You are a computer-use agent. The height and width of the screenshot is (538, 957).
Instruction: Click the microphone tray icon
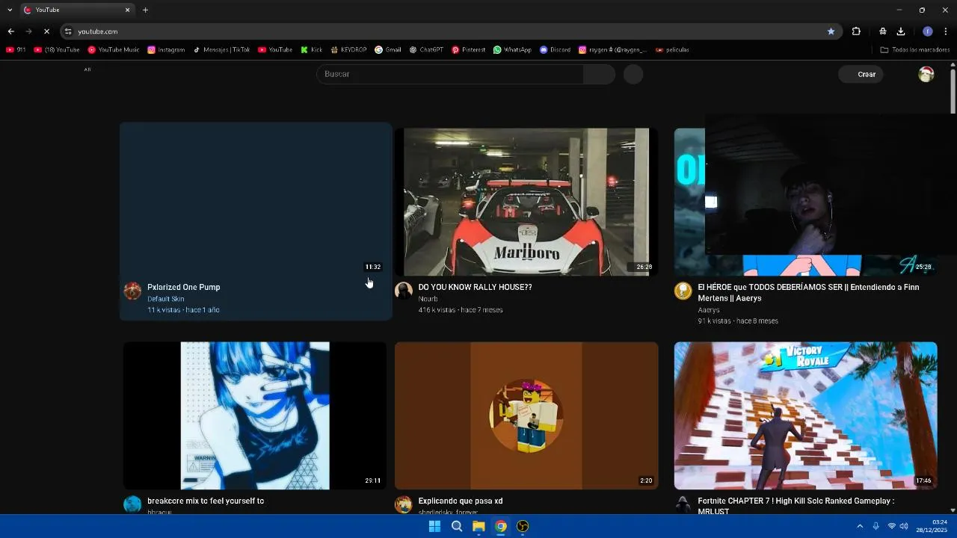point(876,526)
